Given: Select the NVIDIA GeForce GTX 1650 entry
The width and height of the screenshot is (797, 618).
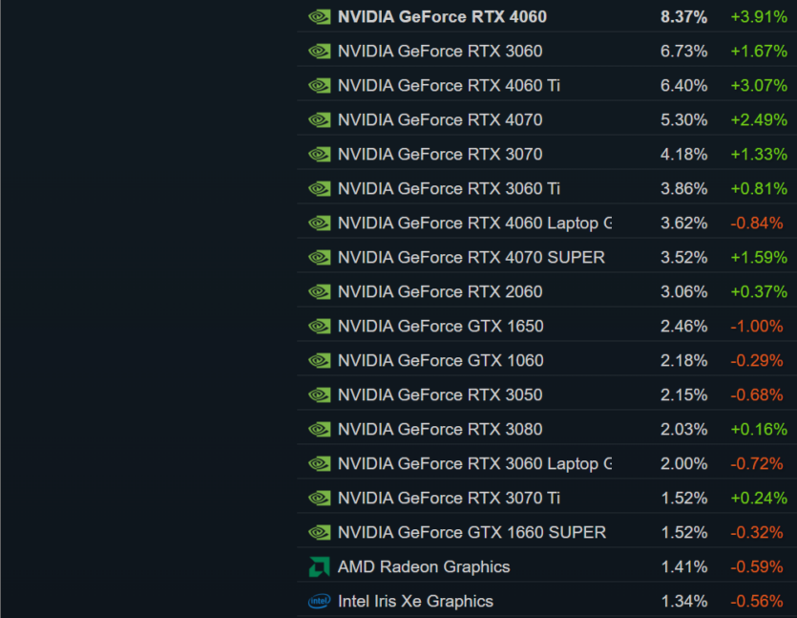Looking at the screenshot, I should 440,326.
